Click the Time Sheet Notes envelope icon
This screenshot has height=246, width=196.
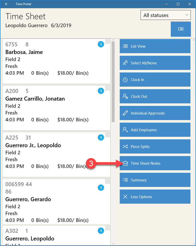[x=125, y=163]
